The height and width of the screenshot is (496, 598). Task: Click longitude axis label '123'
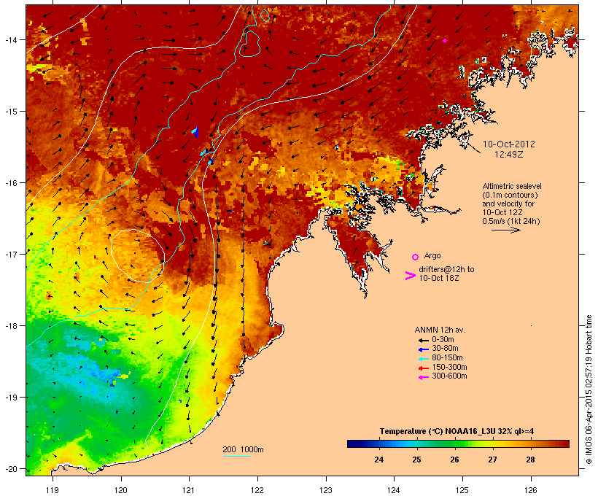326,490
